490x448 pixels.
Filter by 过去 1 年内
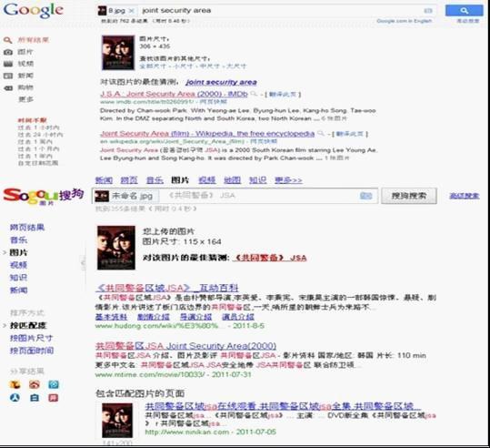click(35, 156)
